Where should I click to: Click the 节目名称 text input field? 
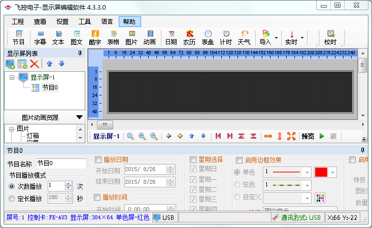click(x=61, y=164)
